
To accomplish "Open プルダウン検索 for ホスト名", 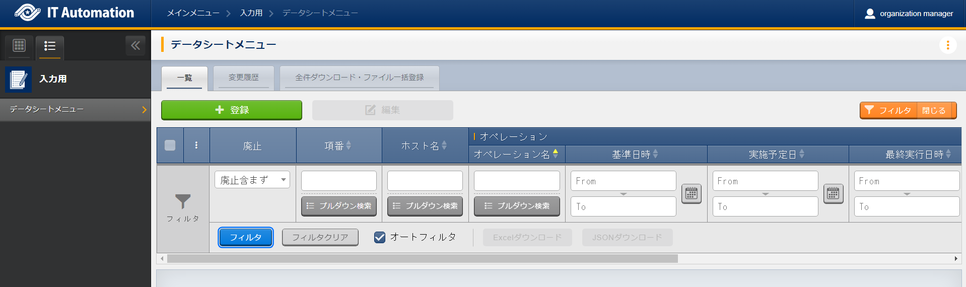I will (425, 206).
